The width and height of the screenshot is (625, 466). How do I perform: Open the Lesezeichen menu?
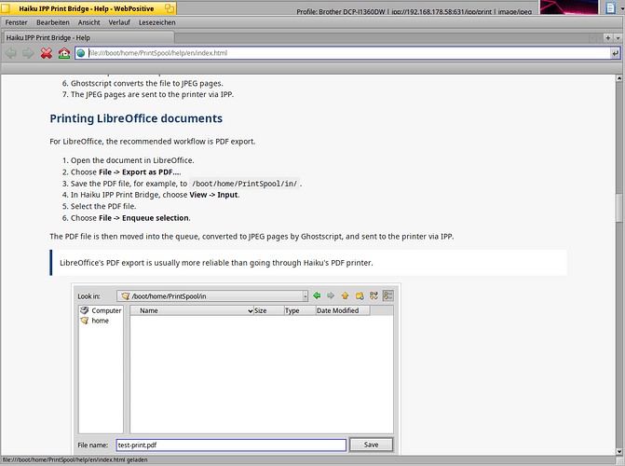pos(157,22)
